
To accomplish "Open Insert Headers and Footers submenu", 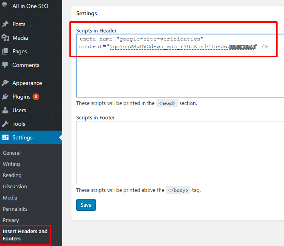I will [25, 235].
